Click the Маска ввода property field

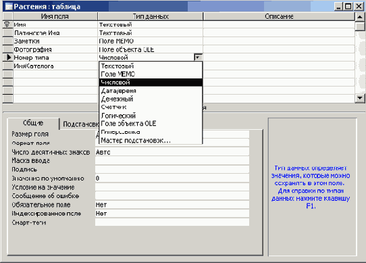tap(172, 161)
